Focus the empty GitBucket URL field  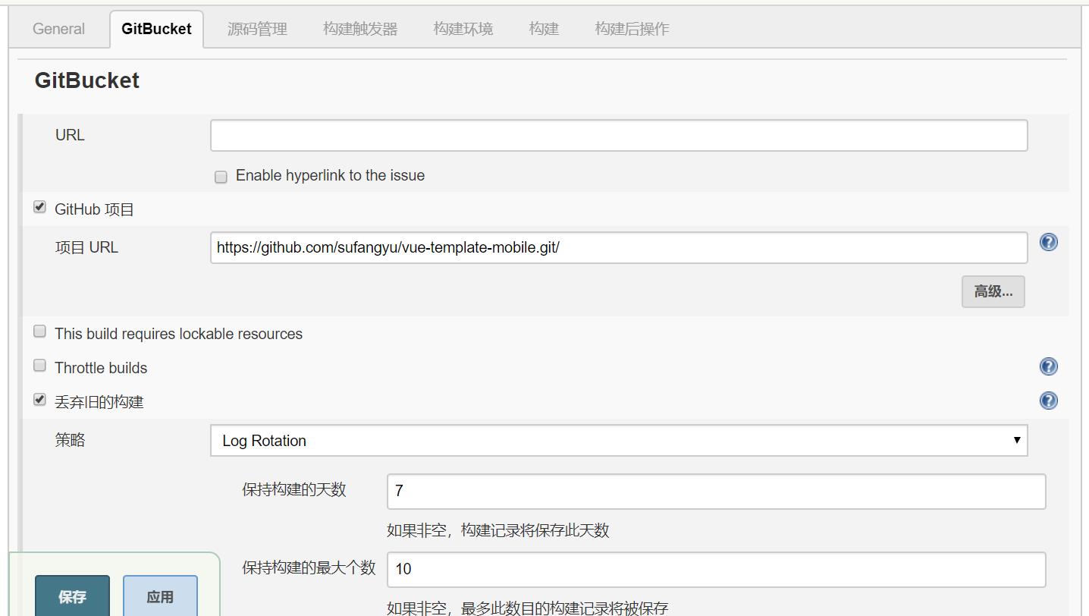click(619, 135)
